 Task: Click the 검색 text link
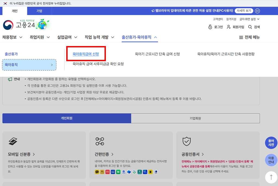point(257,27)
